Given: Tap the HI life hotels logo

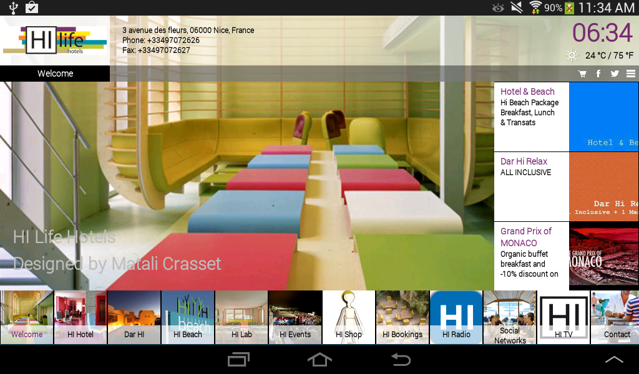Looking at the screenshot, I should [x=55, y=41].
